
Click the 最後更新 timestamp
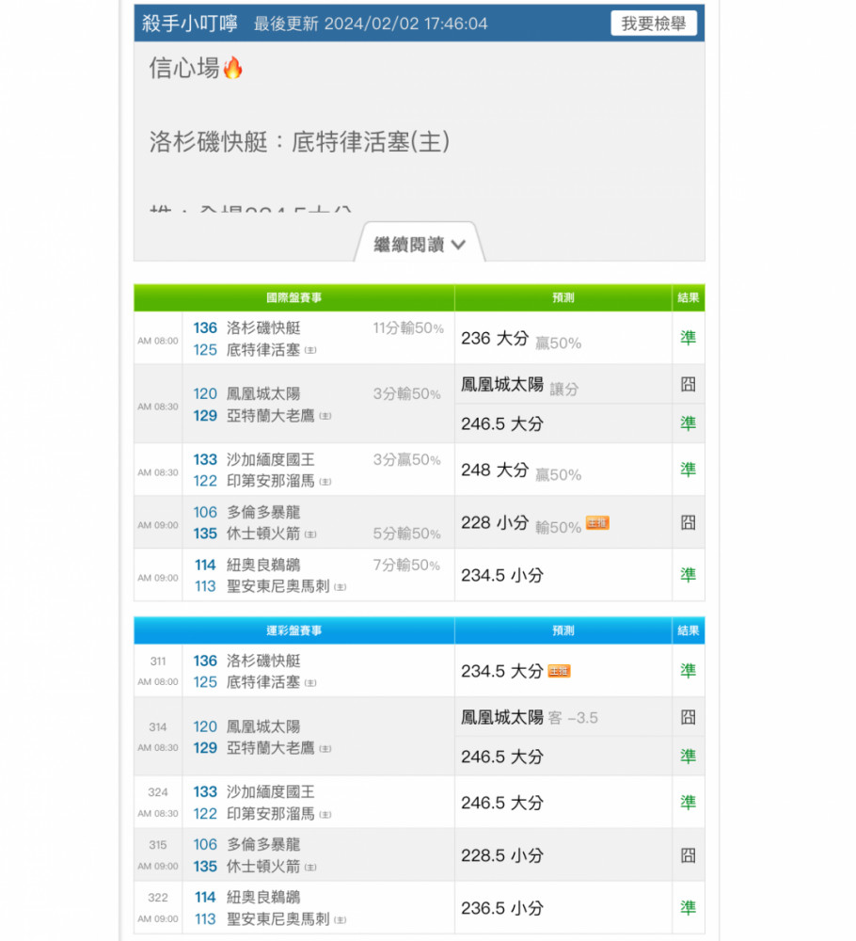(x=371, y=24)
